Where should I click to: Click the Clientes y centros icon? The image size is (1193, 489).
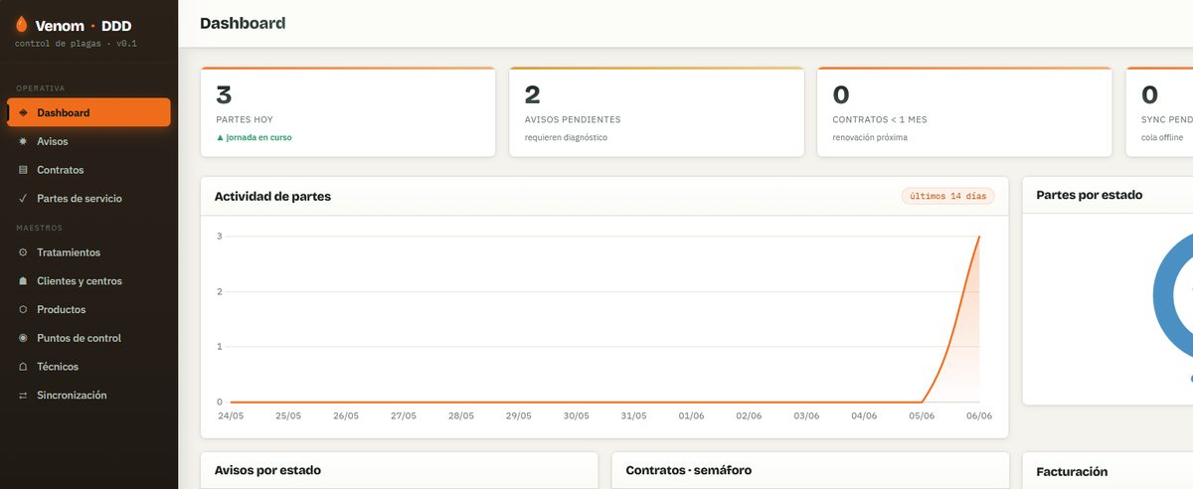(23, 281)
